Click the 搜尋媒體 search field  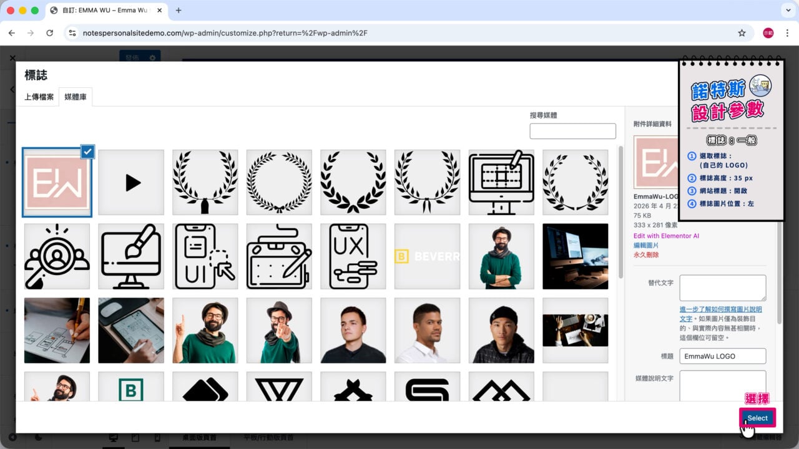[572, 131]
